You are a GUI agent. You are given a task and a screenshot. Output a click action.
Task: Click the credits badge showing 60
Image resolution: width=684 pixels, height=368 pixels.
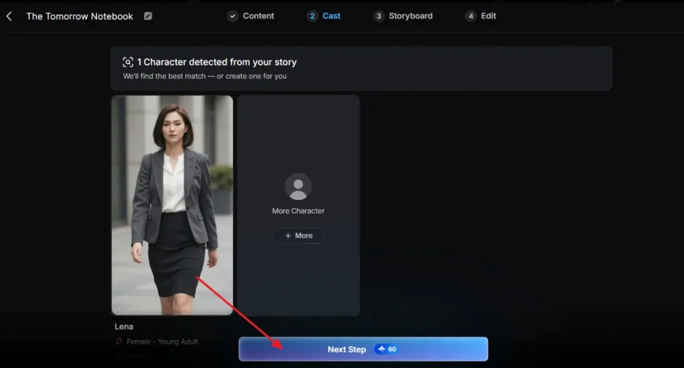386,349
